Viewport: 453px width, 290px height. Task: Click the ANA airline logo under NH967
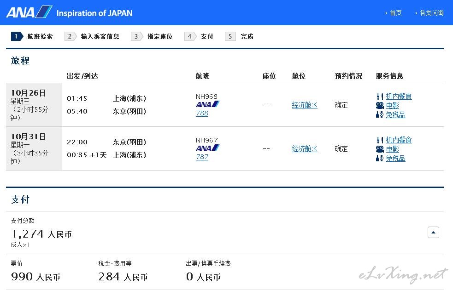207,148
